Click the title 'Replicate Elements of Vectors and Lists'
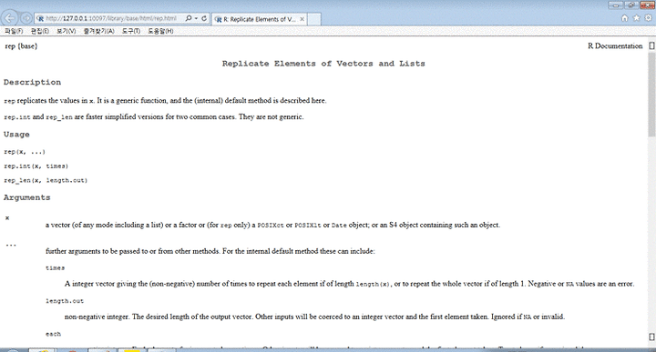 pos(323,64)
